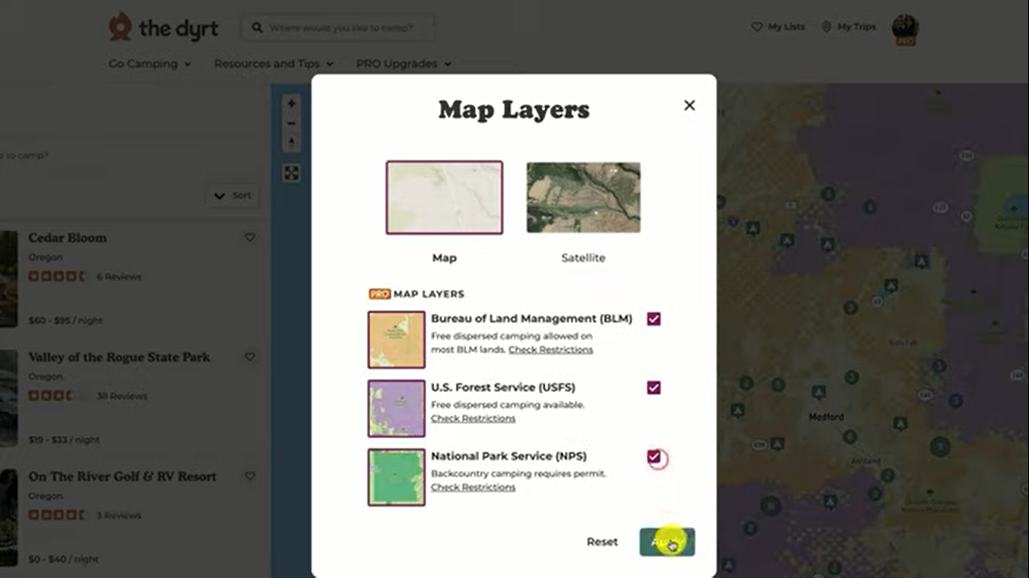
Task: Open BLM Check Restrictions link
Action: coord(551,349)
